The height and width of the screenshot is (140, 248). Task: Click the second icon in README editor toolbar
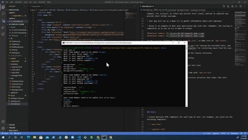[228, 6]
